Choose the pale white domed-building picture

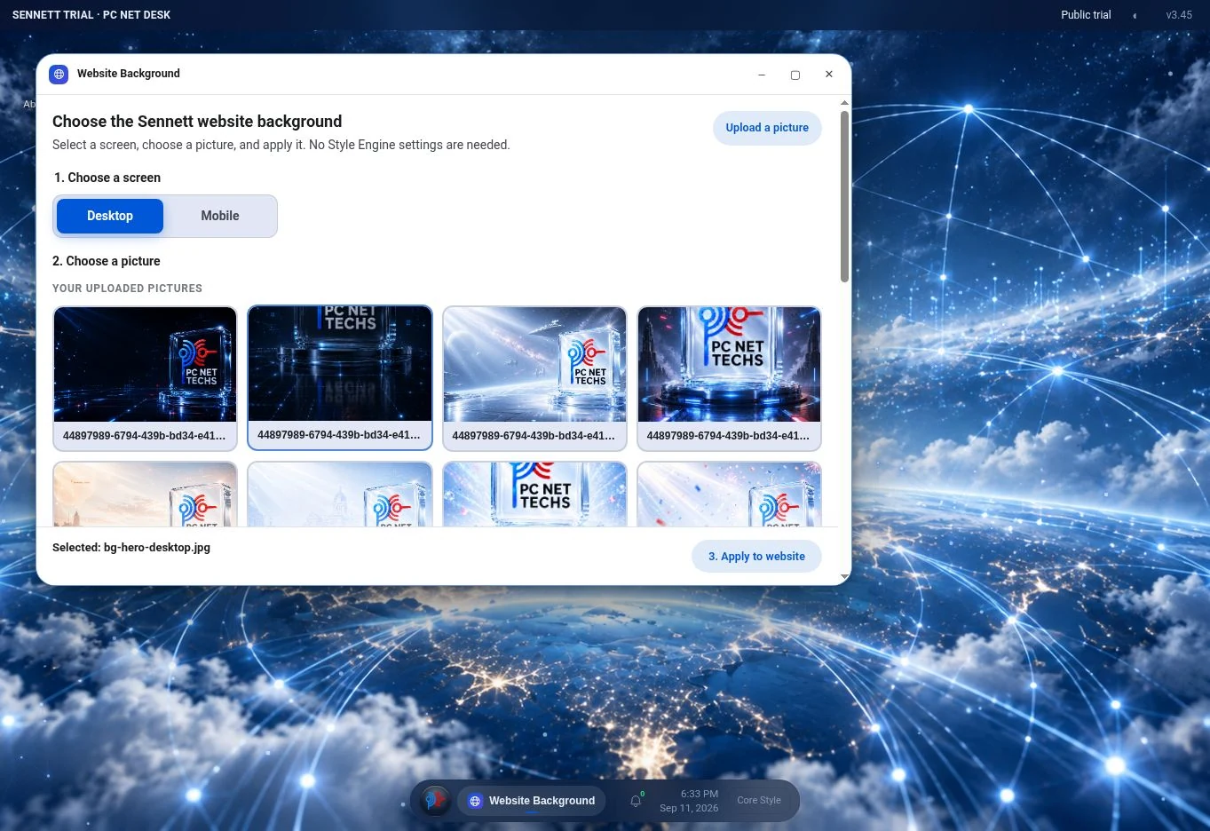340,494
